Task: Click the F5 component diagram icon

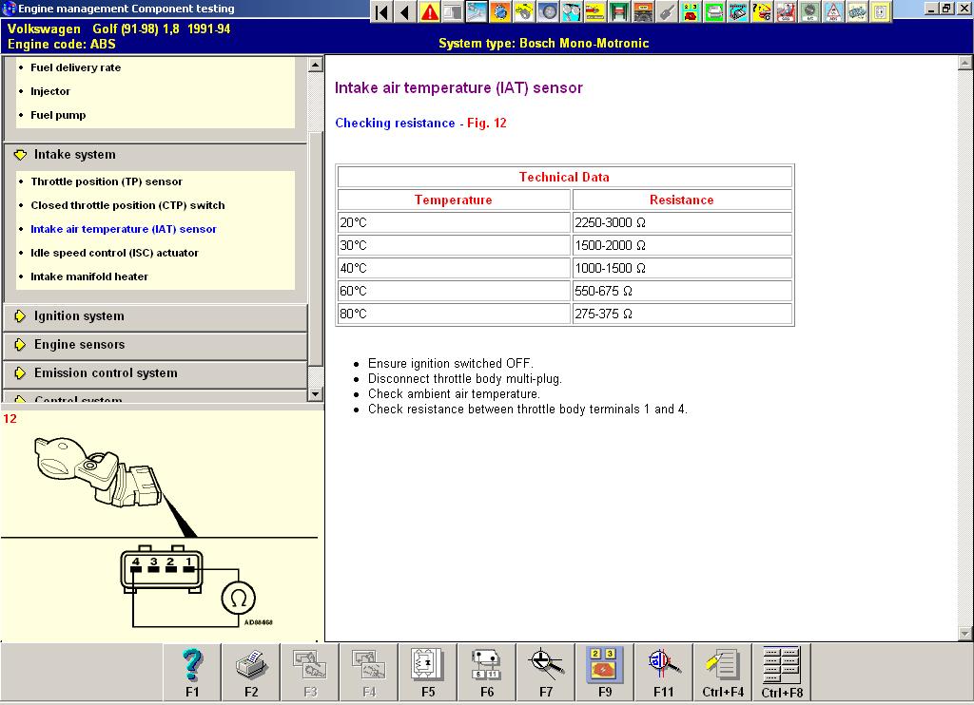Action: [x=428, y=672]
